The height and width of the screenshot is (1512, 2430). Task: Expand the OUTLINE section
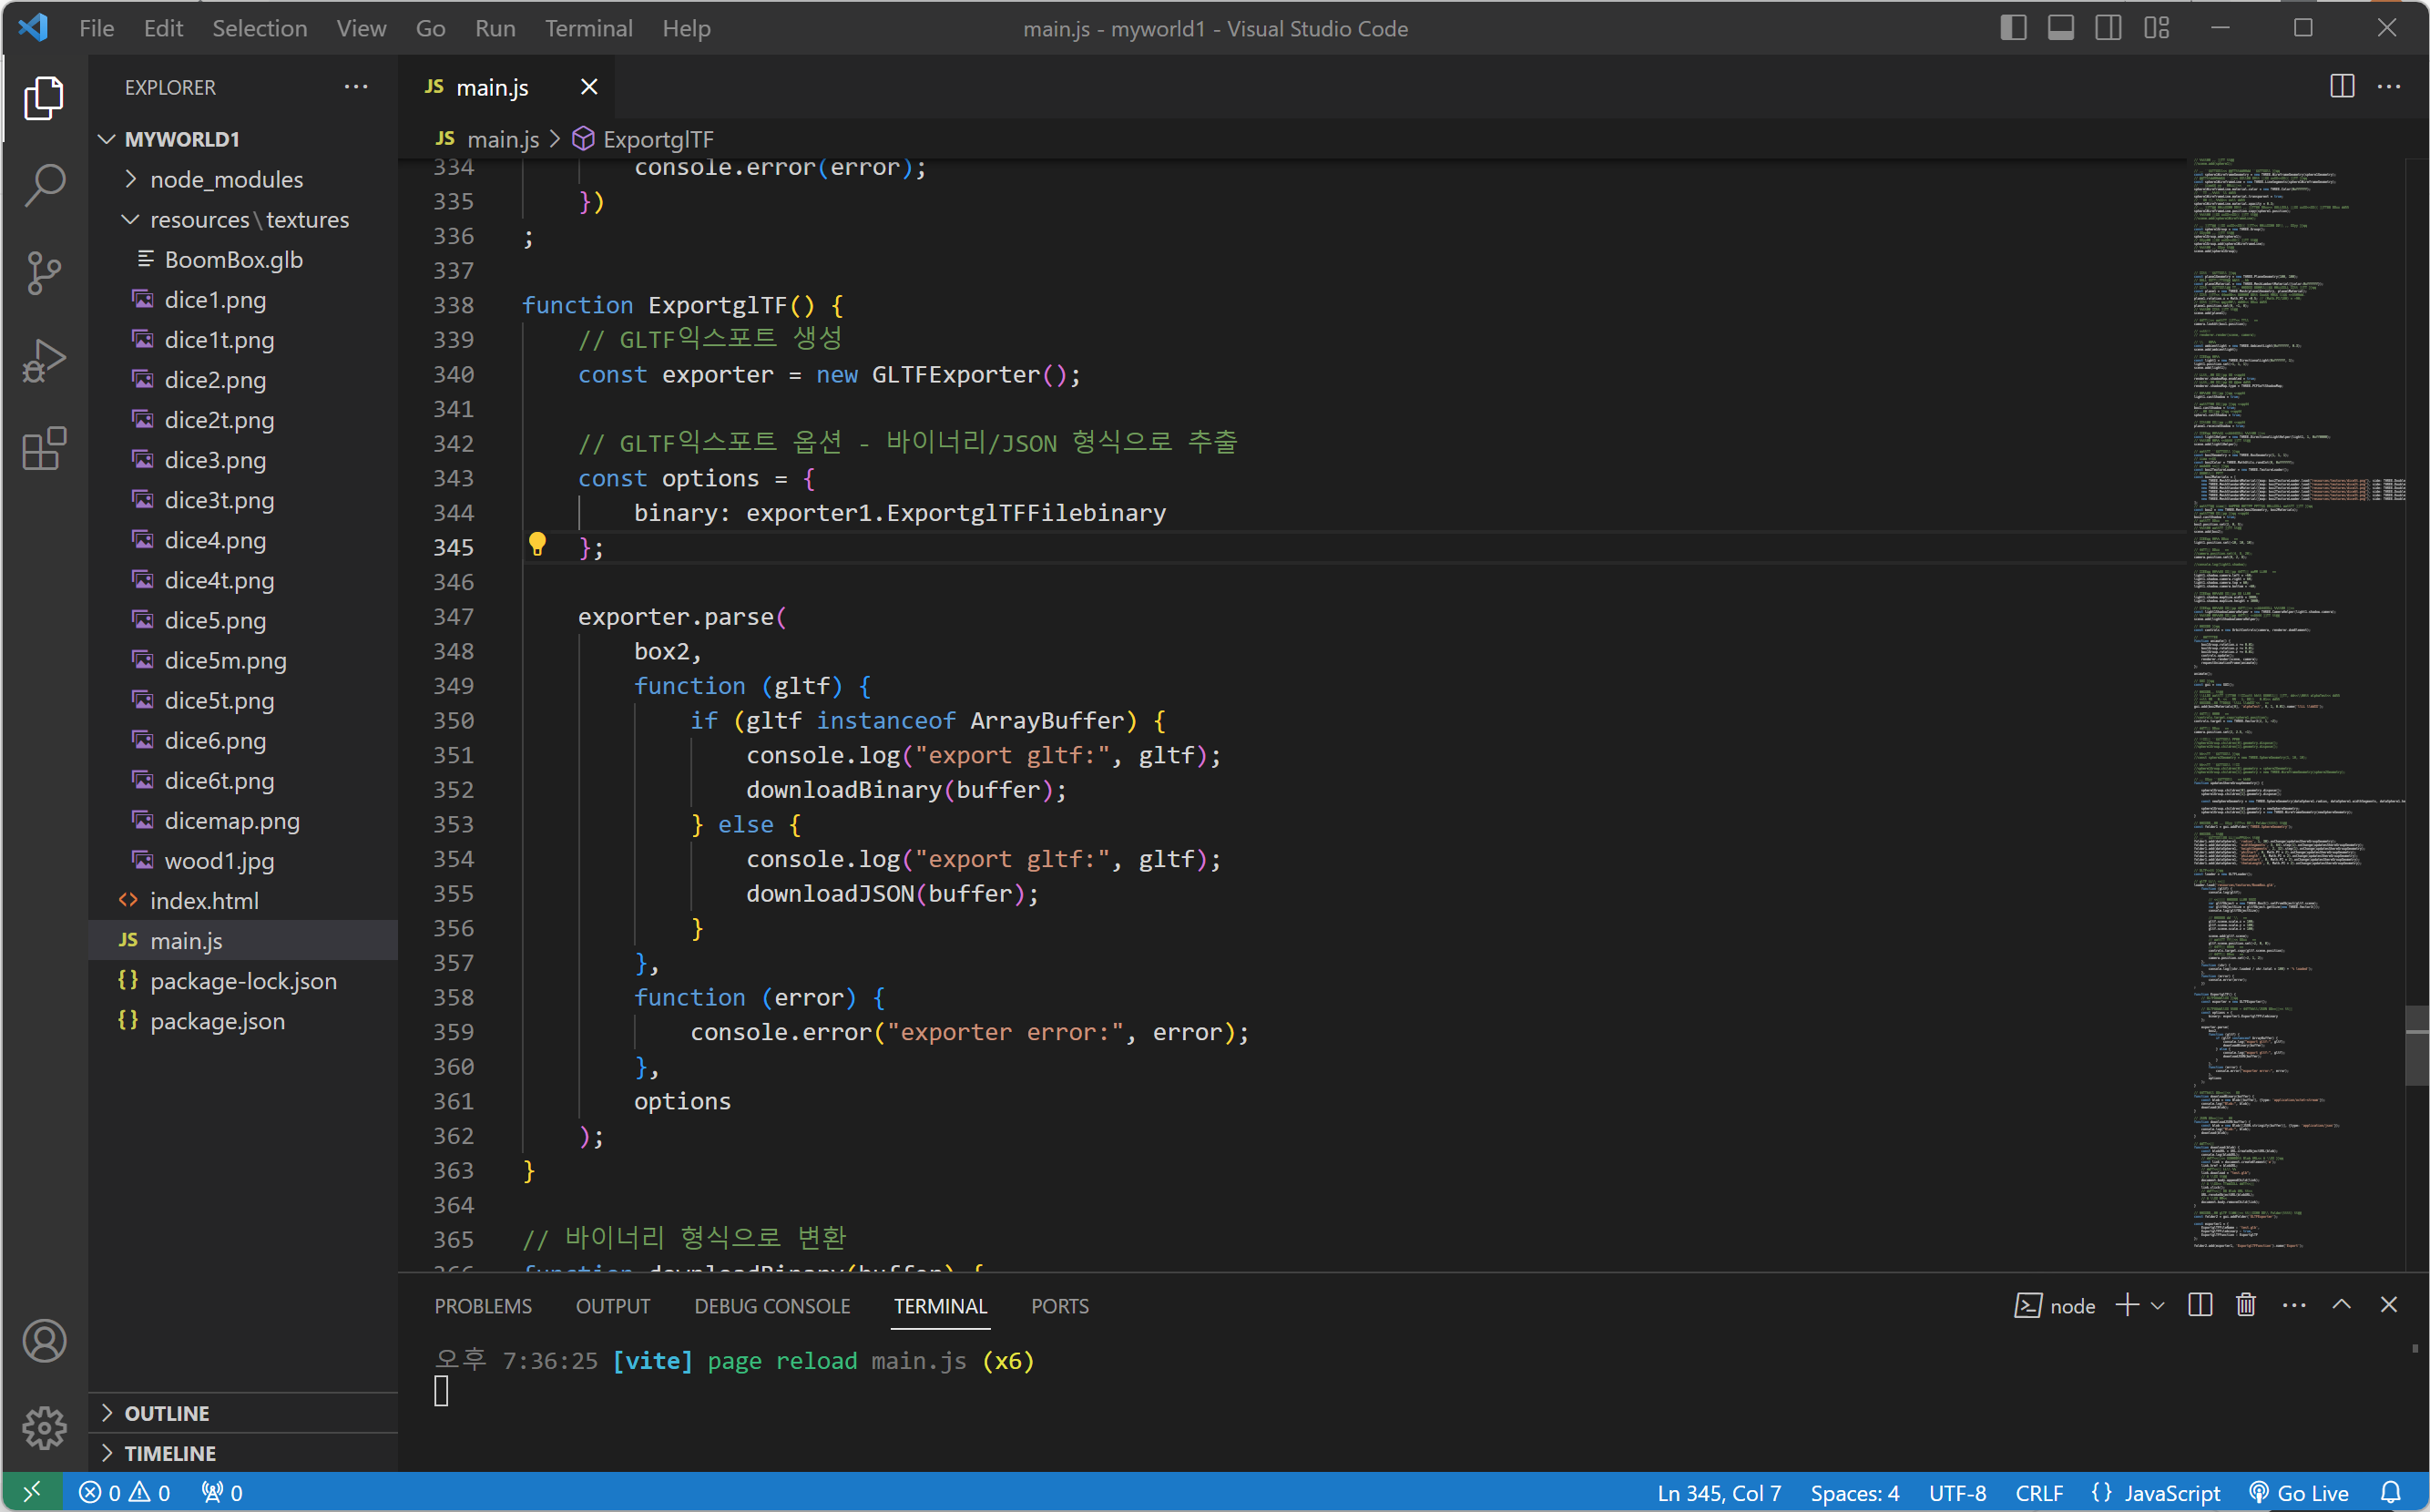pyautogui.click(x=166, y=1413)
